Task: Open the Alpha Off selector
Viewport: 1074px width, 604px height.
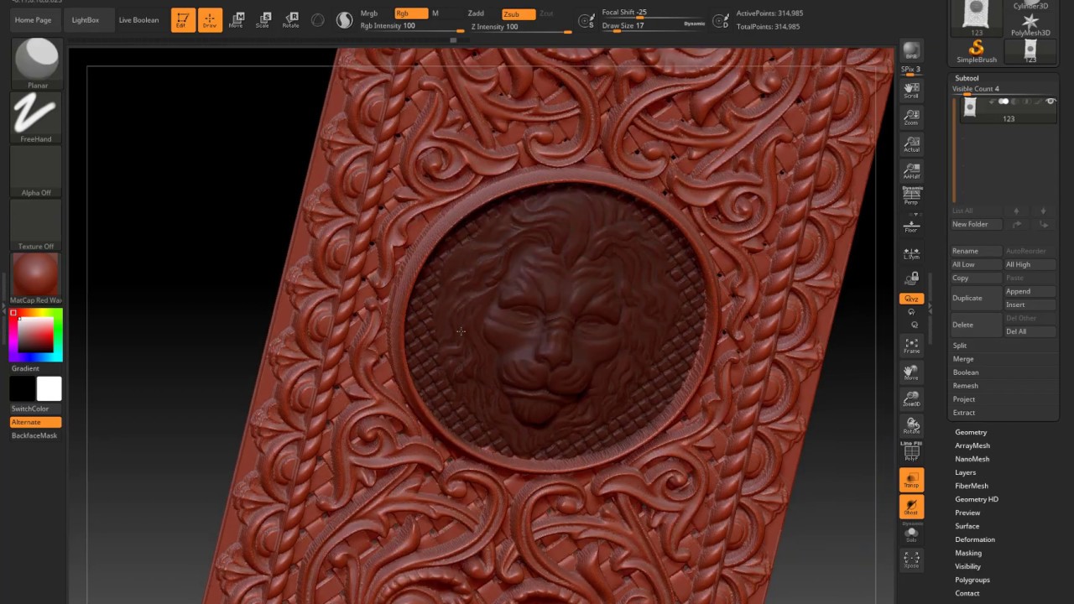Action: [36, 171]
